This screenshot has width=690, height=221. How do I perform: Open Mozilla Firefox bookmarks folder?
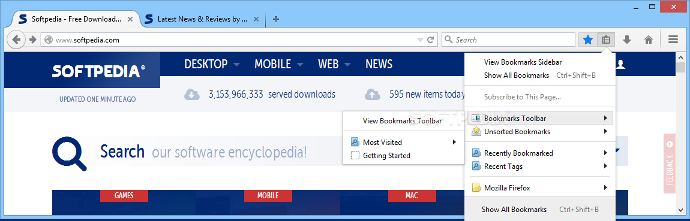pos(539,187)
